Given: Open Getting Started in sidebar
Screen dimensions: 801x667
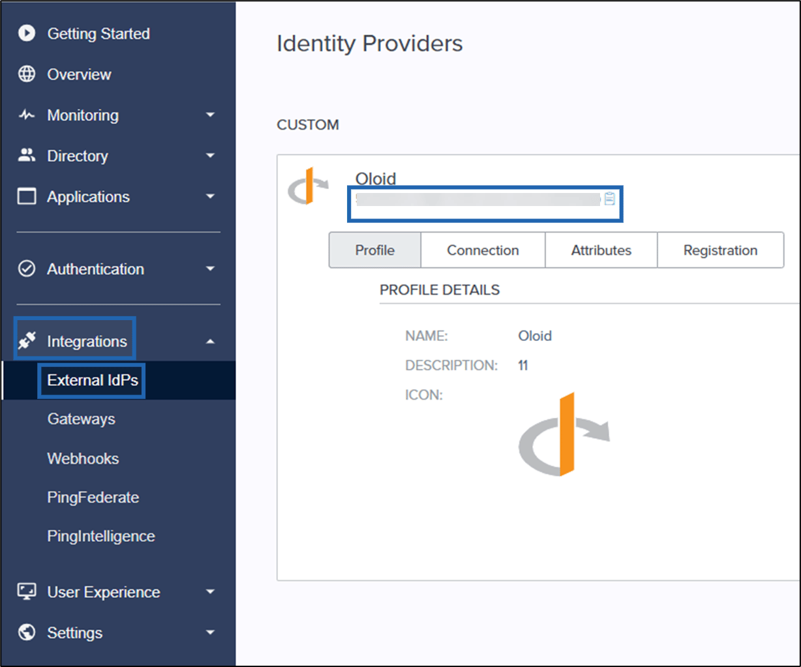Looking at the screenshot, I should point(98,33).
